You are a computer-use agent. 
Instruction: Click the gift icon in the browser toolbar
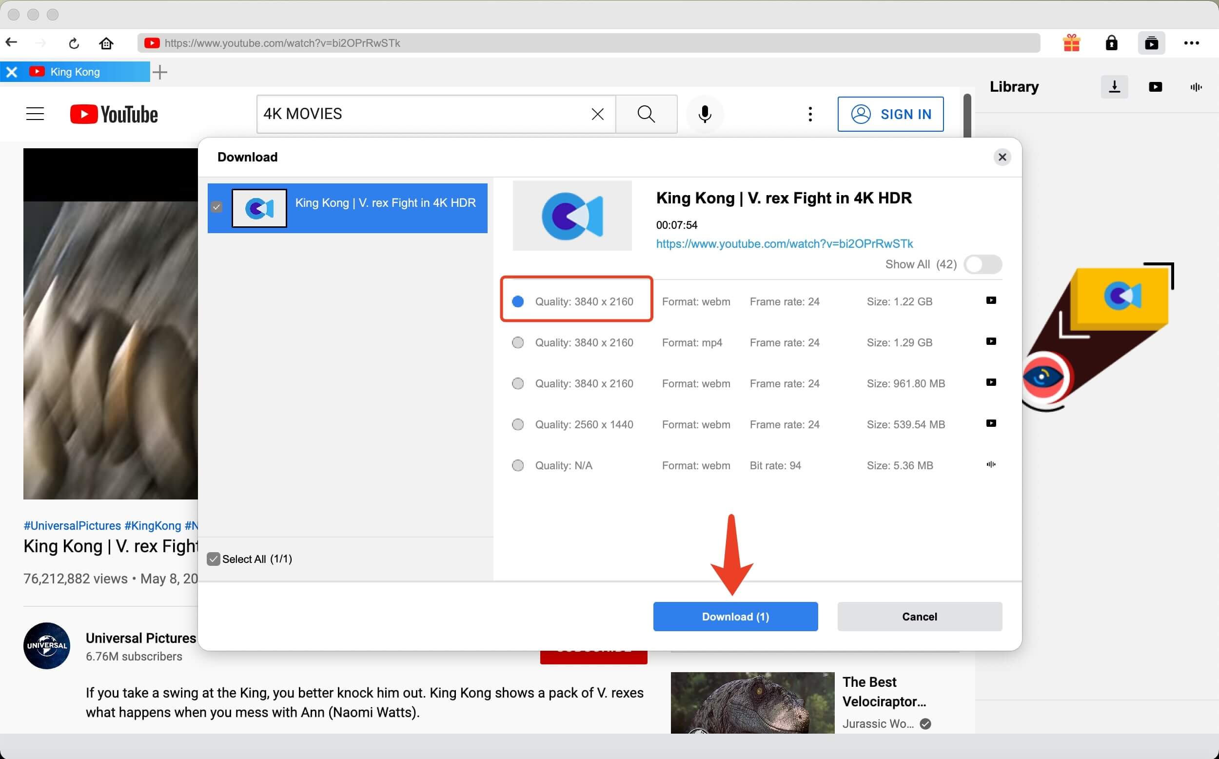tap(1070, 43)
